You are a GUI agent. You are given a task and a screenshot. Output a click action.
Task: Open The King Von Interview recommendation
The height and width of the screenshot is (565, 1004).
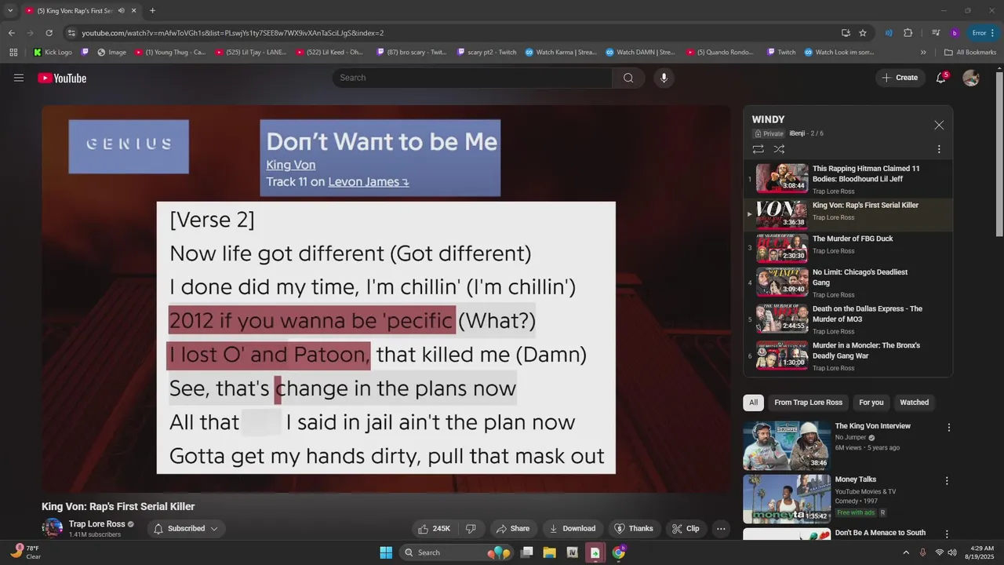(x=787, y=445)
